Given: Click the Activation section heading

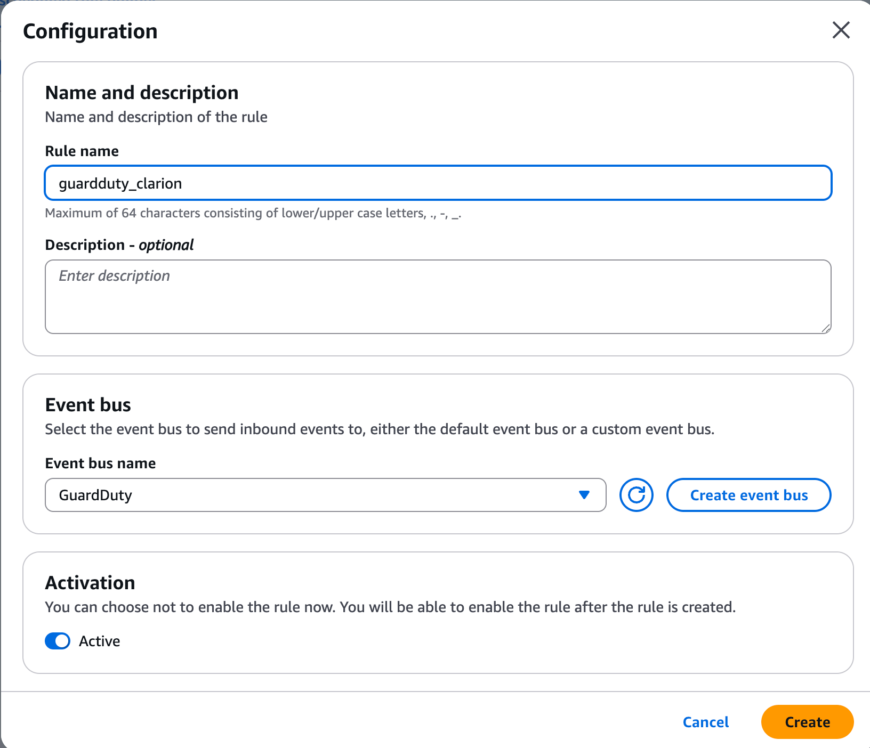Looking at the screenshot, I should coord(90,583).
